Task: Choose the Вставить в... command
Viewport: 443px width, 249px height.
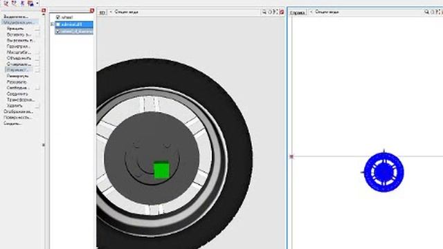Action: (19, 35)
